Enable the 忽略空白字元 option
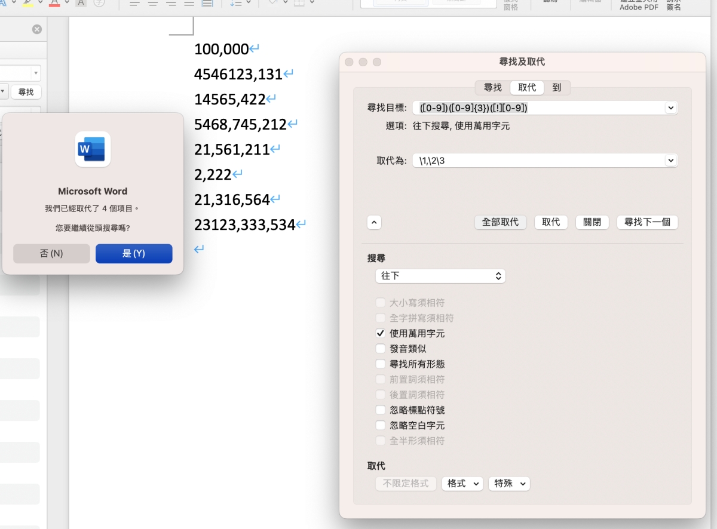Viewport: 717px width, 529px height. click(380, 426)
